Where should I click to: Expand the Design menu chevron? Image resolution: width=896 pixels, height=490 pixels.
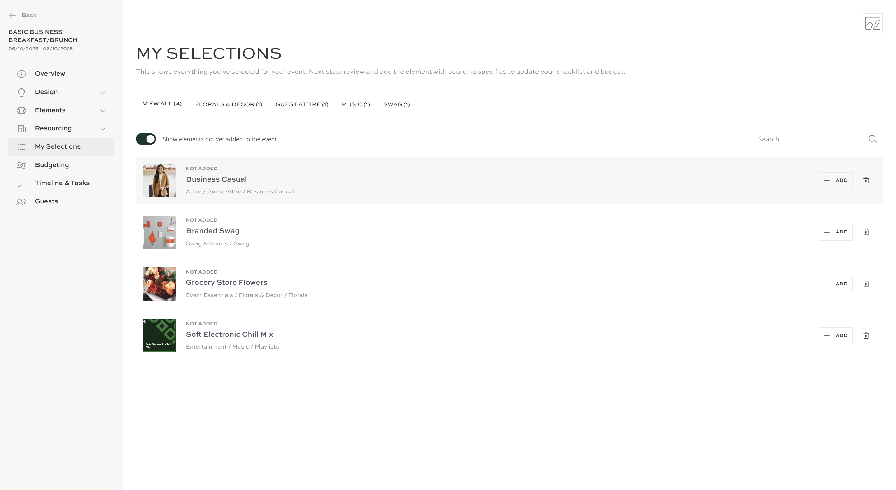pyautogui.click(x=103, y=92)
